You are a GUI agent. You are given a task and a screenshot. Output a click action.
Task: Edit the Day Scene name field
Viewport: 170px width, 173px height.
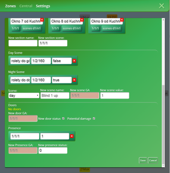[20, 61]
